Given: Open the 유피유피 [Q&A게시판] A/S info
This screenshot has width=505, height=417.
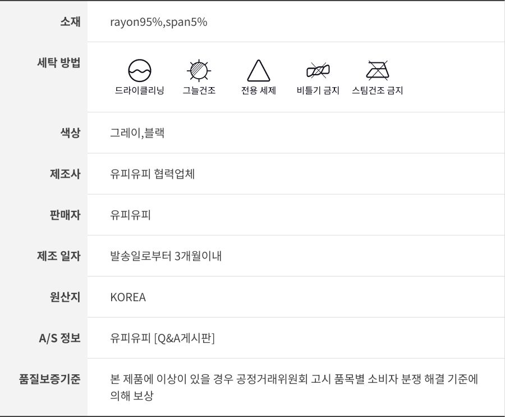Looking at the screenshot, I should pos(163,338).
